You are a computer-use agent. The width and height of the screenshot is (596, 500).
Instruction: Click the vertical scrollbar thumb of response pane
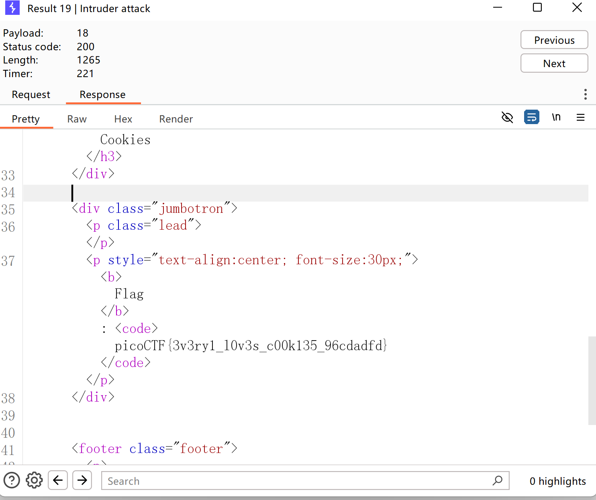pos(592,380)
